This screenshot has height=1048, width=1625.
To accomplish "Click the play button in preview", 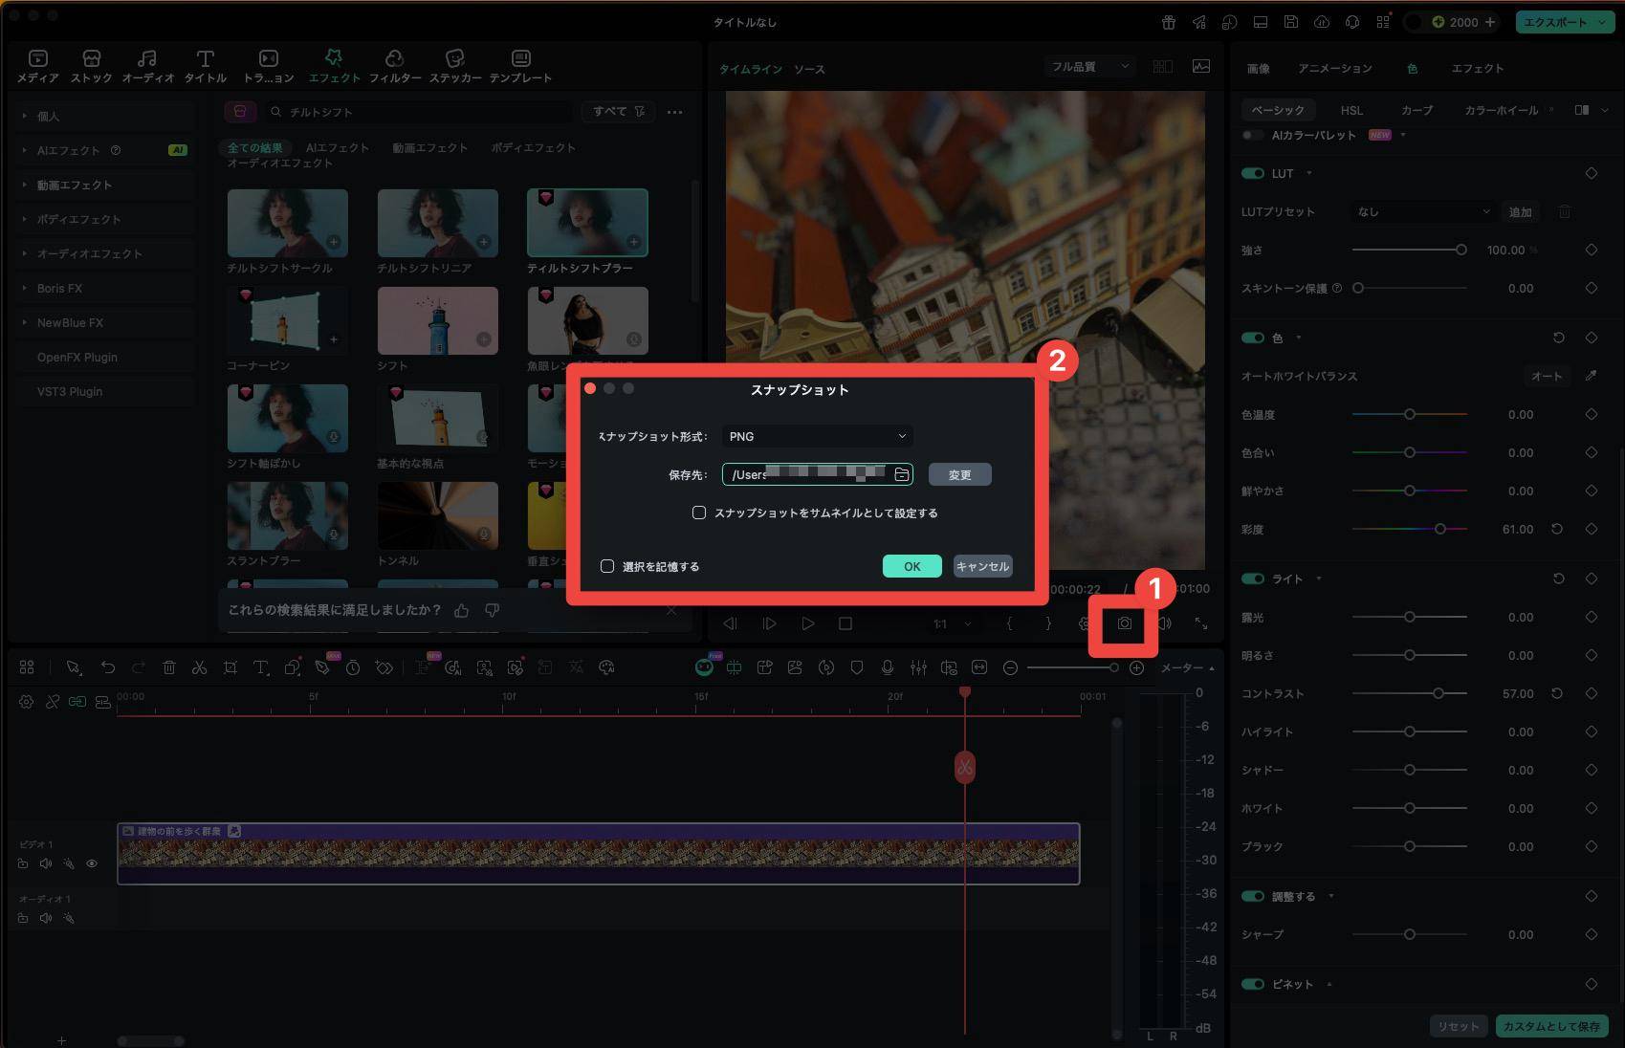I will [x=807, y=623].
